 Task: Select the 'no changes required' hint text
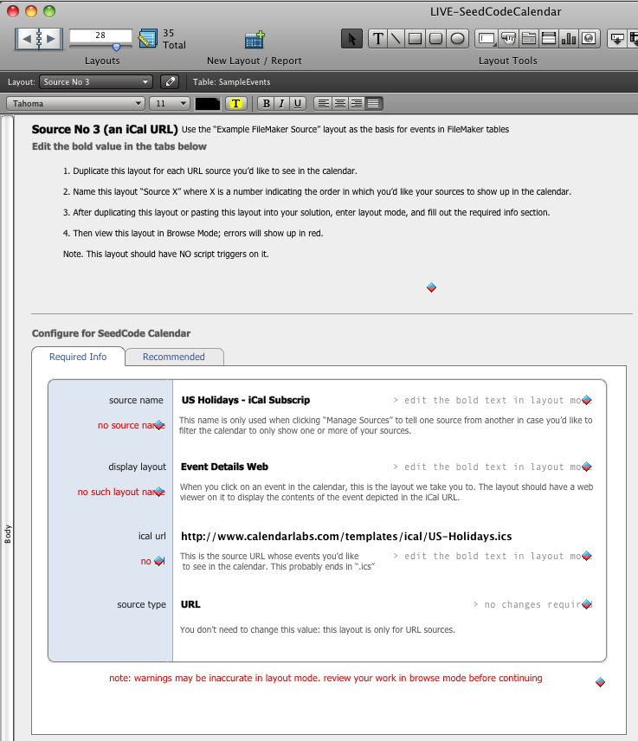coord(532,604)
